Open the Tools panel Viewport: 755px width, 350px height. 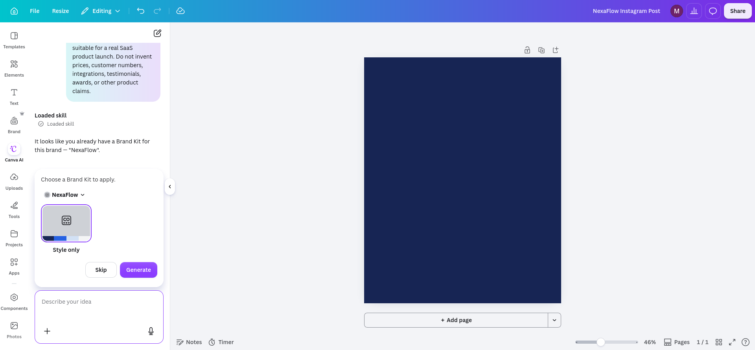14,210
